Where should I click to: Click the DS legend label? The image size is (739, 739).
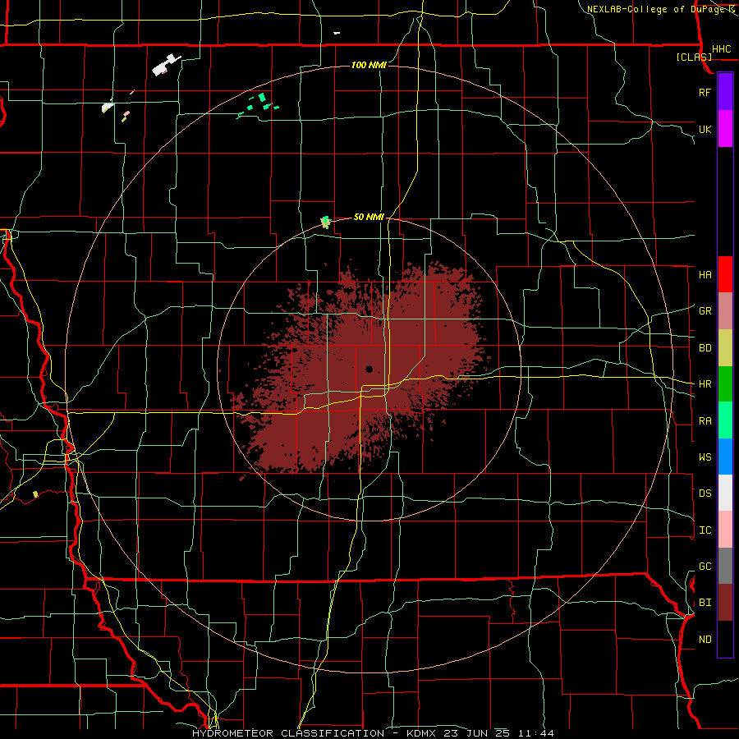(705, 493)
